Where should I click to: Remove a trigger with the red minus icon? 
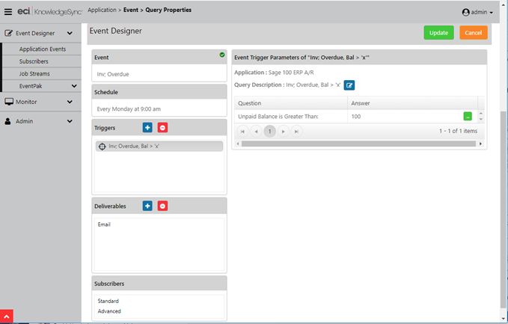[162, 128]
